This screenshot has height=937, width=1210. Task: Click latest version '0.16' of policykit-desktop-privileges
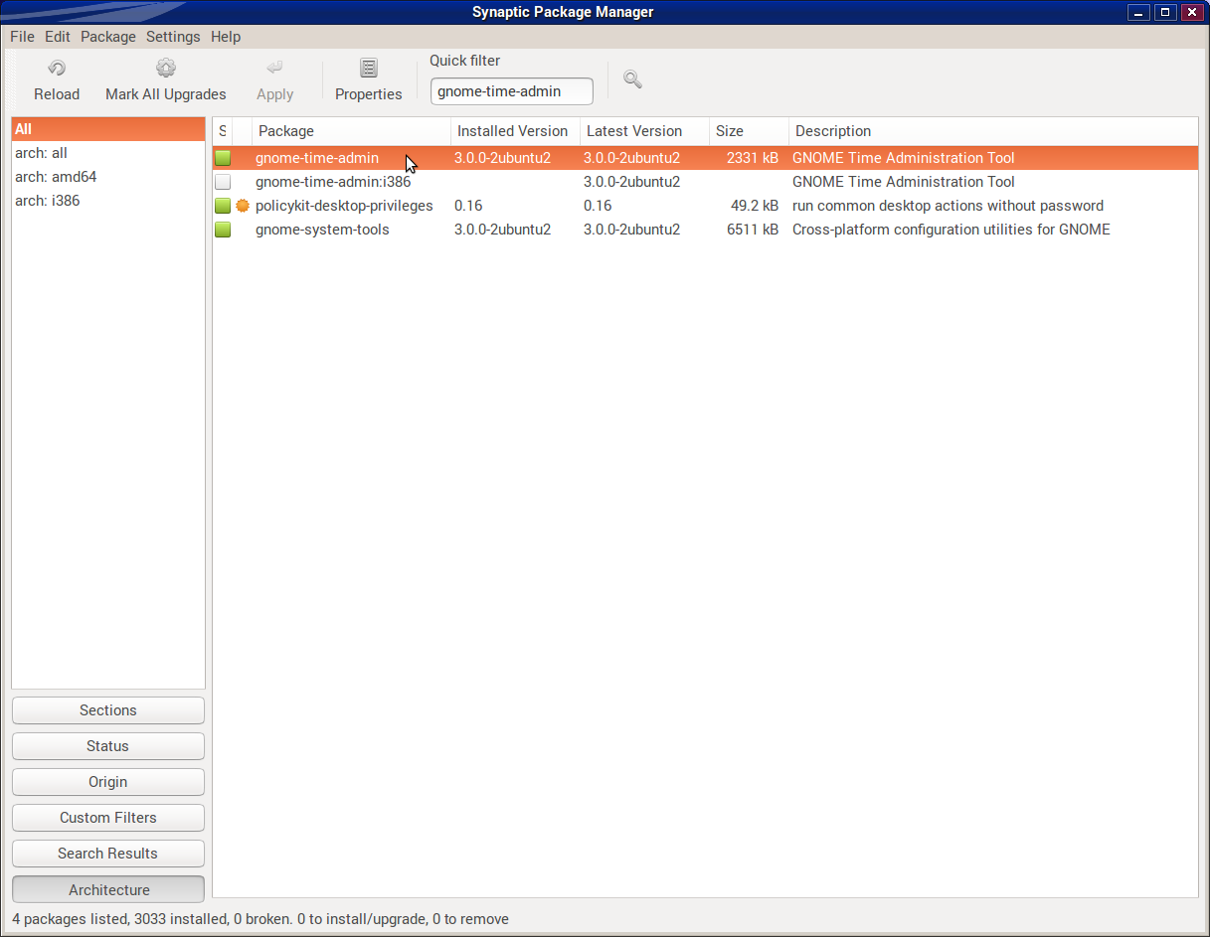(x=598, y=206)
